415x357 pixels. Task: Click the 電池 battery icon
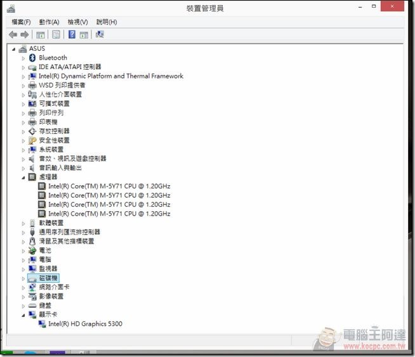click(x=32, y=250)
